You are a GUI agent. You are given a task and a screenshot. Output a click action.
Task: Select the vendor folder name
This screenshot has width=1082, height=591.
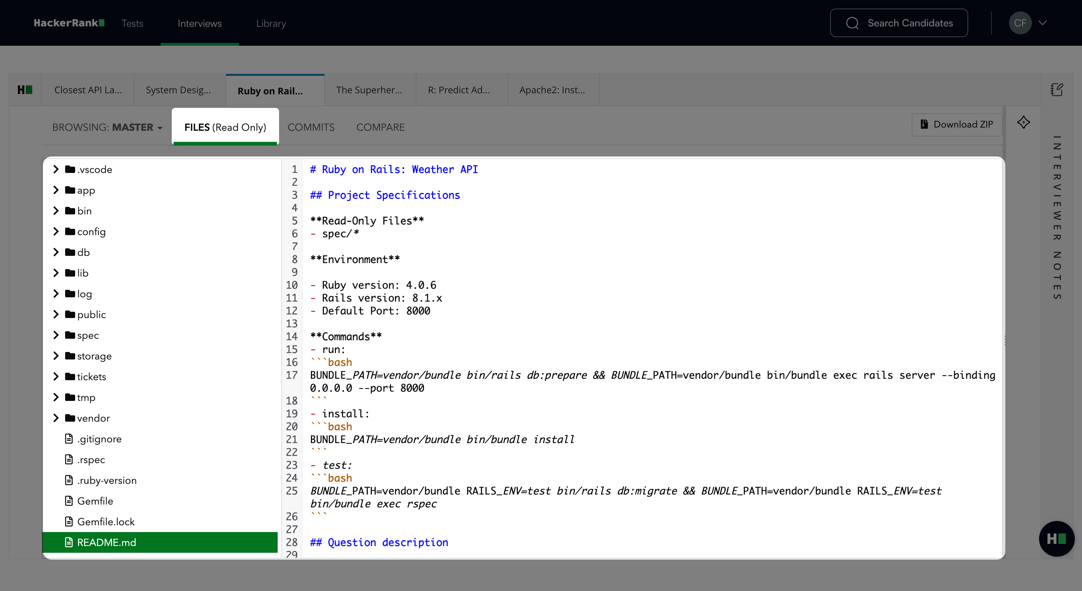tap(93, 418)
